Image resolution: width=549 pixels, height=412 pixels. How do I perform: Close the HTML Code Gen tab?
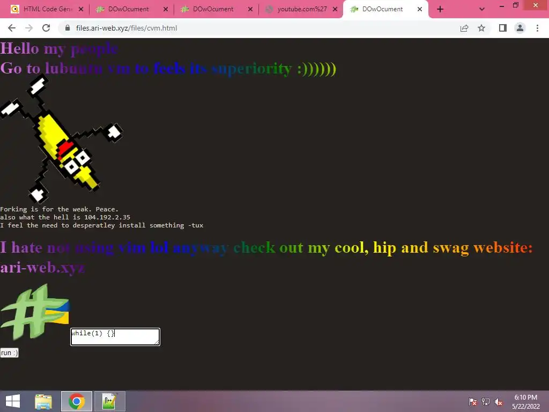click(81, 9)
